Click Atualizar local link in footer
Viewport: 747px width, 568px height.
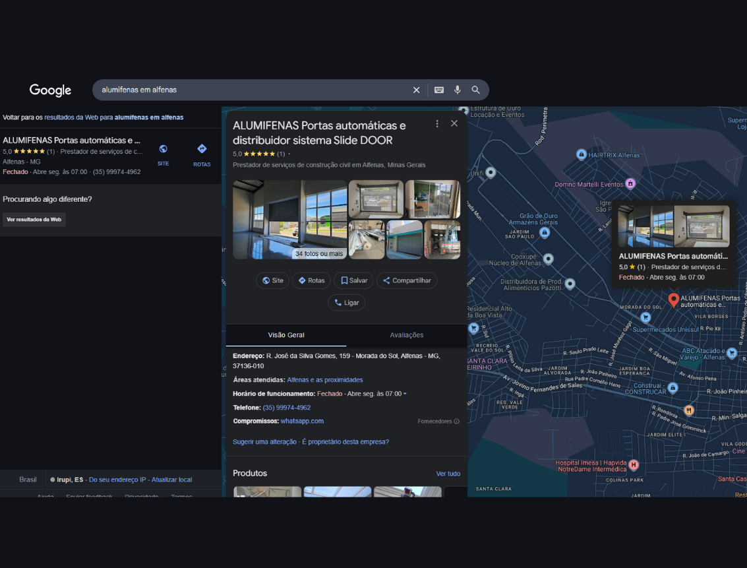(172, 480)
